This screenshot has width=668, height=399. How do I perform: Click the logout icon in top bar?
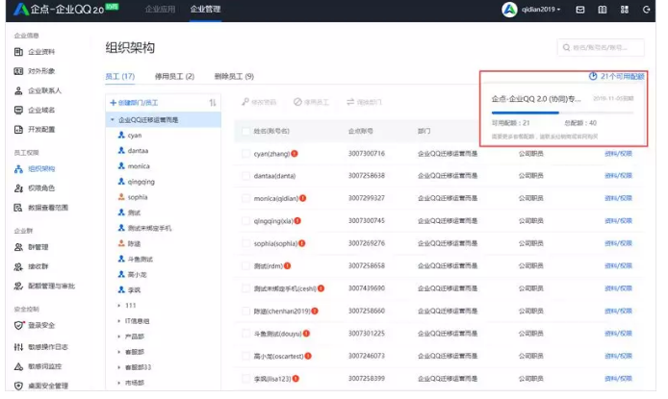pos(646,10)
